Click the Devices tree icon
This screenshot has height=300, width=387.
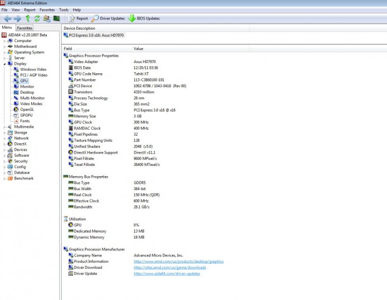10,150
